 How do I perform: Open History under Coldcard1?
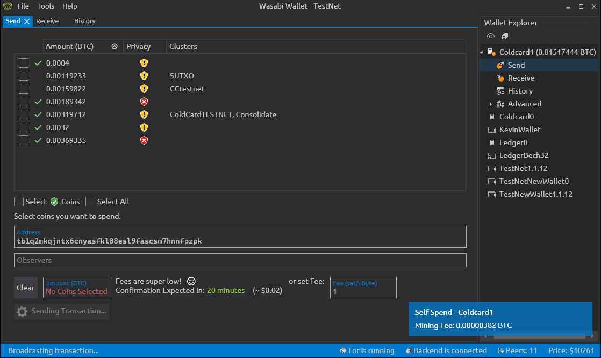(x=520, y=91)
